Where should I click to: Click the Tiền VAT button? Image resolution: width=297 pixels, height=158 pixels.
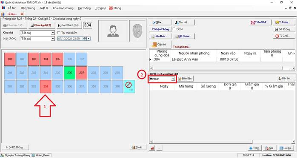260,23
